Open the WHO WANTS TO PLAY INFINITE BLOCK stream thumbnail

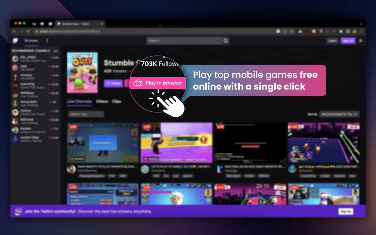click(103, 142)
